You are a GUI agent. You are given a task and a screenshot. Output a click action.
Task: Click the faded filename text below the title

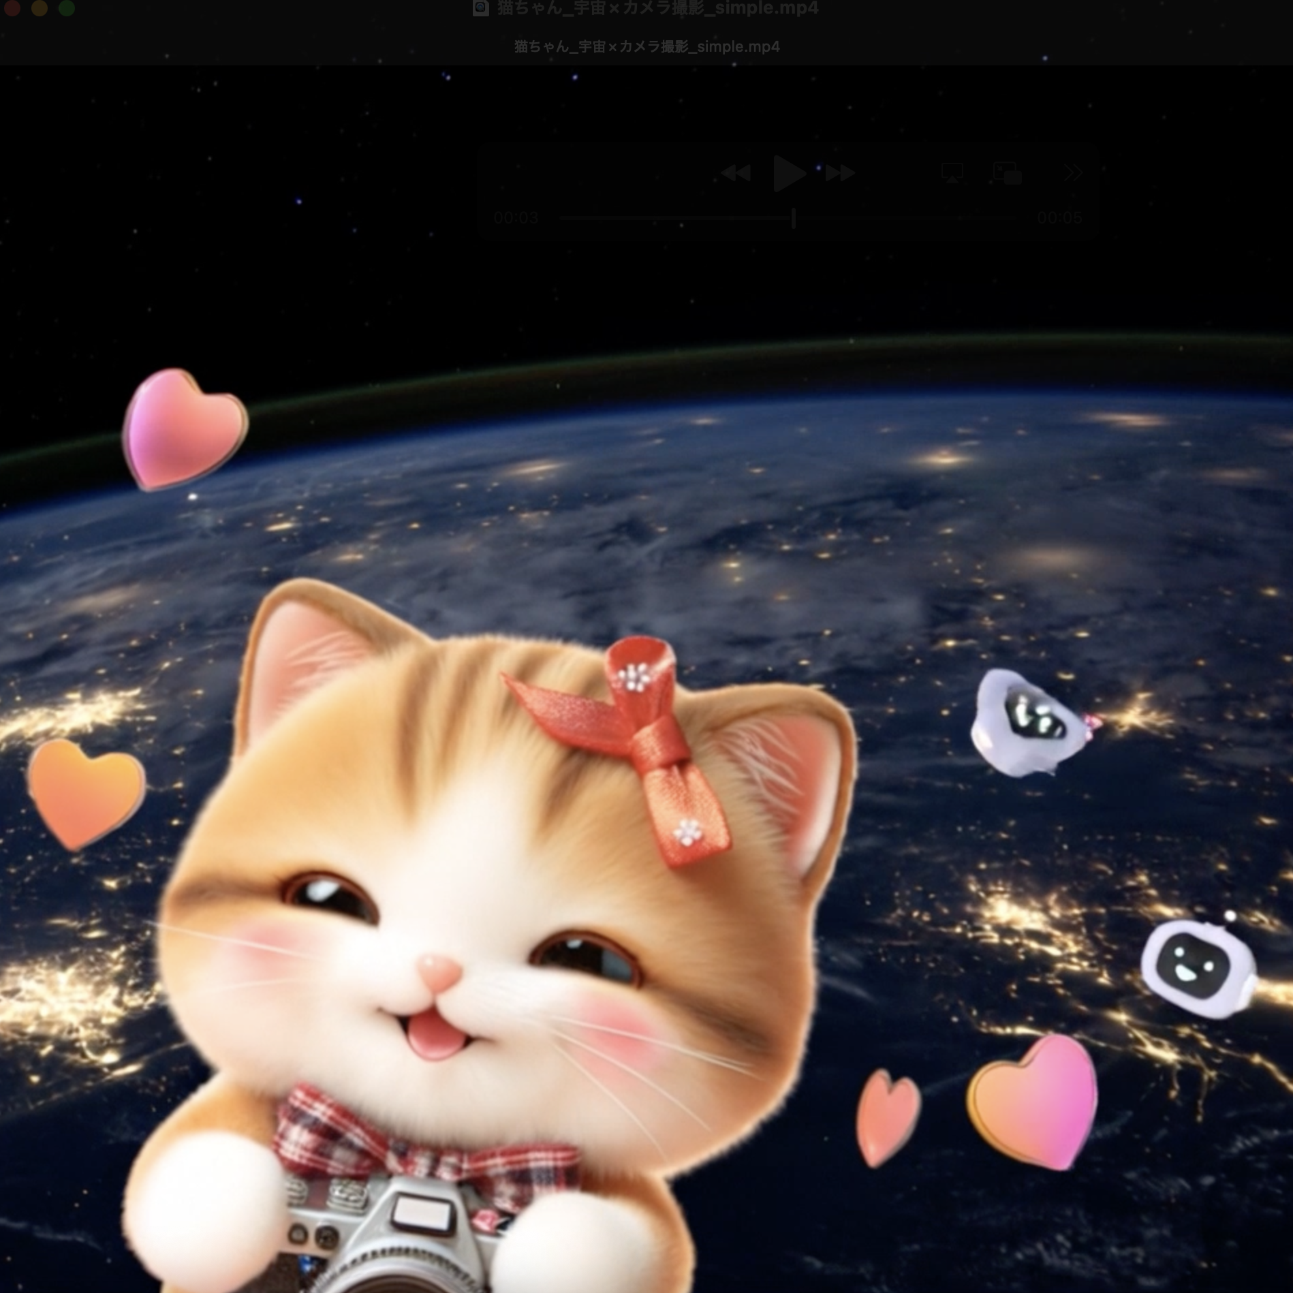[646, 46]
